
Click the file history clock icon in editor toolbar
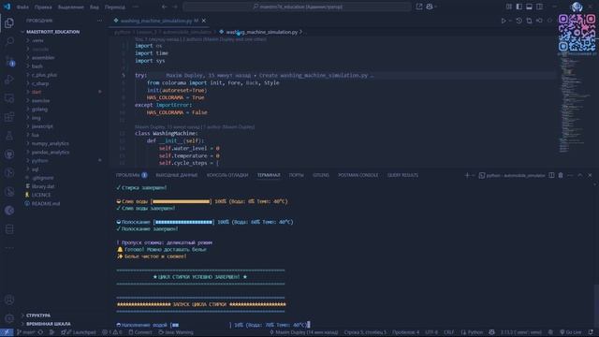point(519,21)
